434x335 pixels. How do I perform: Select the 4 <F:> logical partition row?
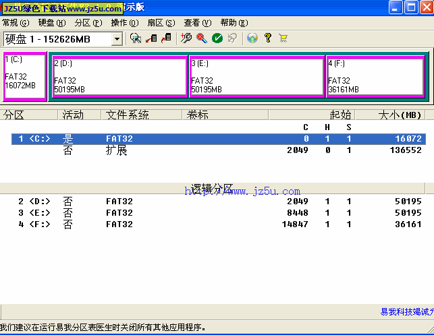219,224
